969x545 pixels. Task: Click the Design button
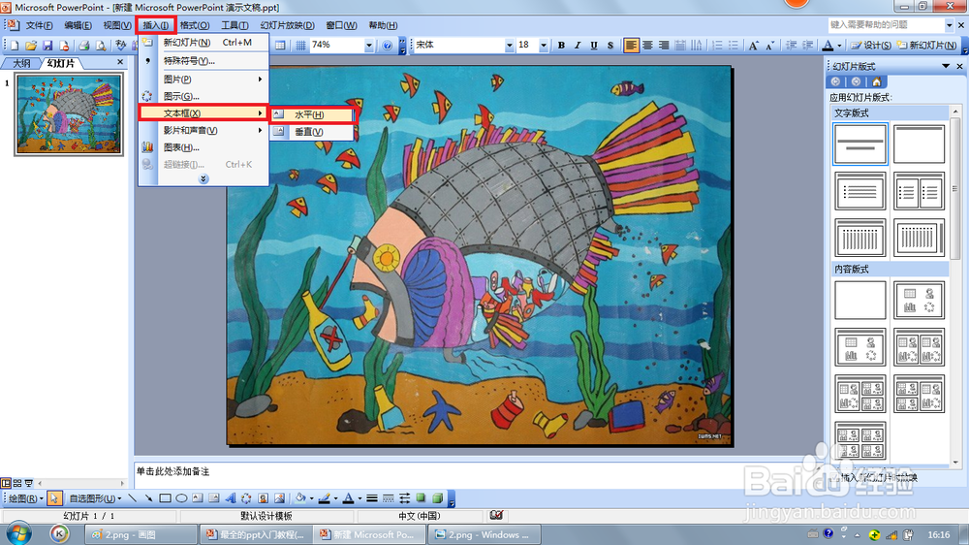tap(871, 46)
